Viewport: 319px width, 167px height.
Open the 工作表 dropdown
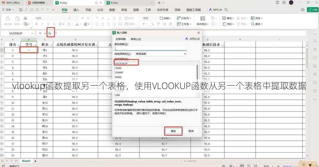tap(184, 24)
